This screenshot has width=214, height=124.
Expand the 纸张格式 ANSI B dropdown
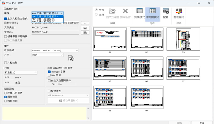55,50
